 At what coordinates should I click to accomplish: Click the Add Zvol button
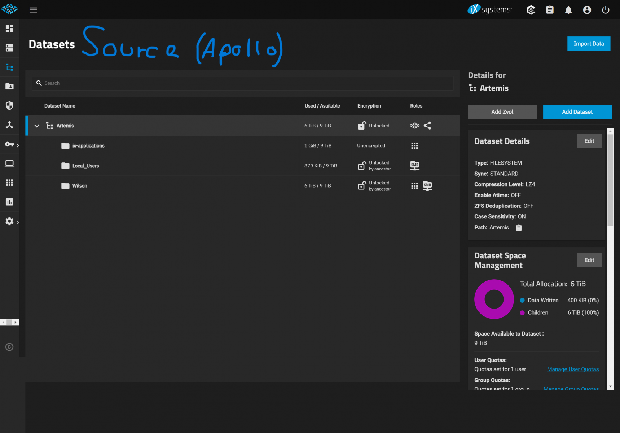point(502,112)
